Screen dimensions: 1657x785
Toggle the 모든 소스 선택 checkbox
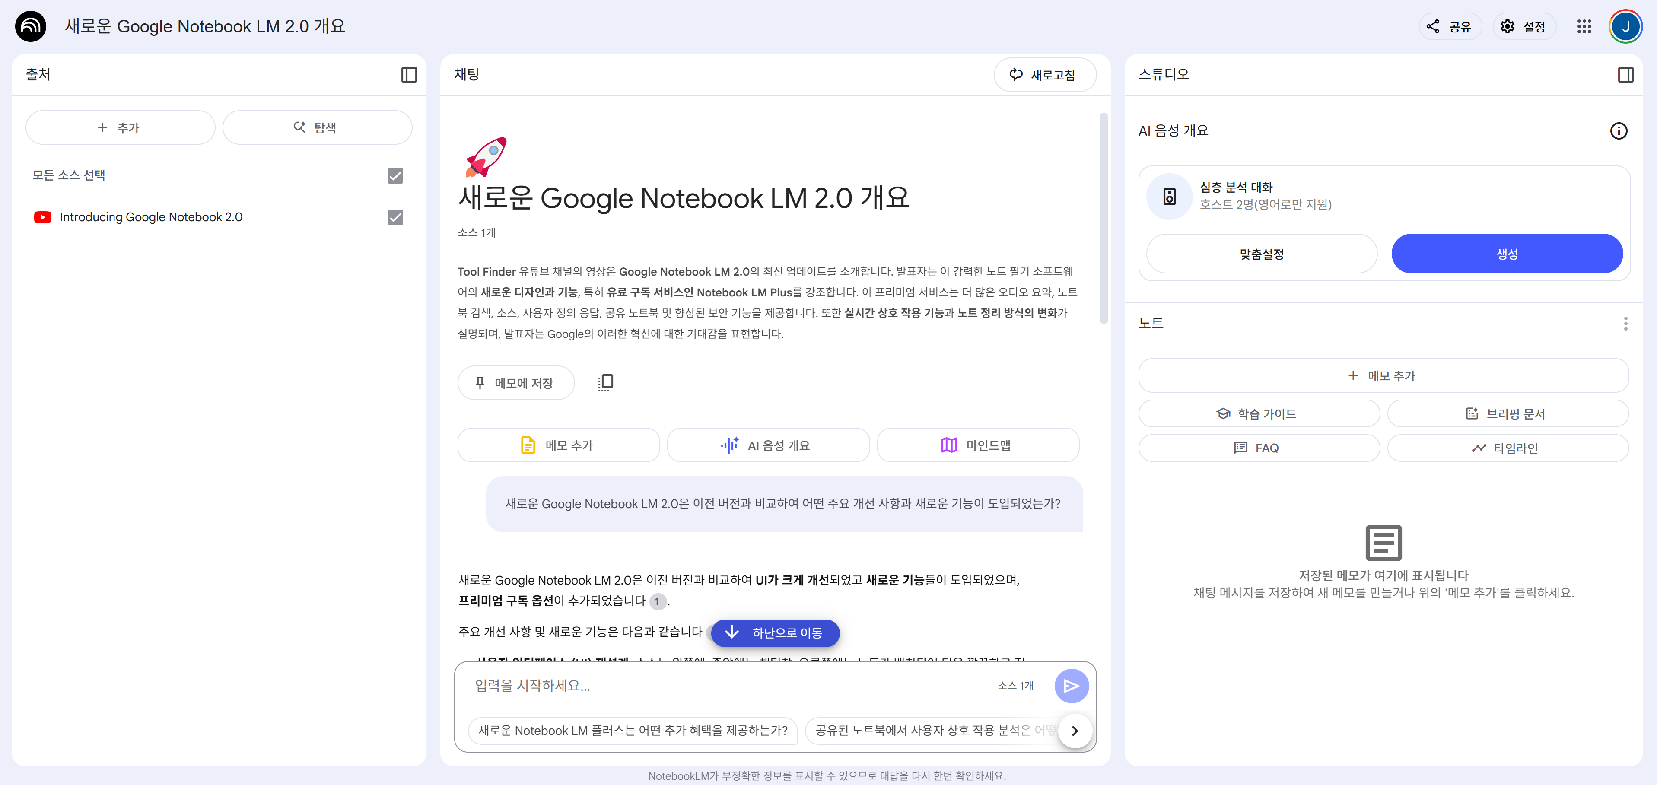point(395,176)
